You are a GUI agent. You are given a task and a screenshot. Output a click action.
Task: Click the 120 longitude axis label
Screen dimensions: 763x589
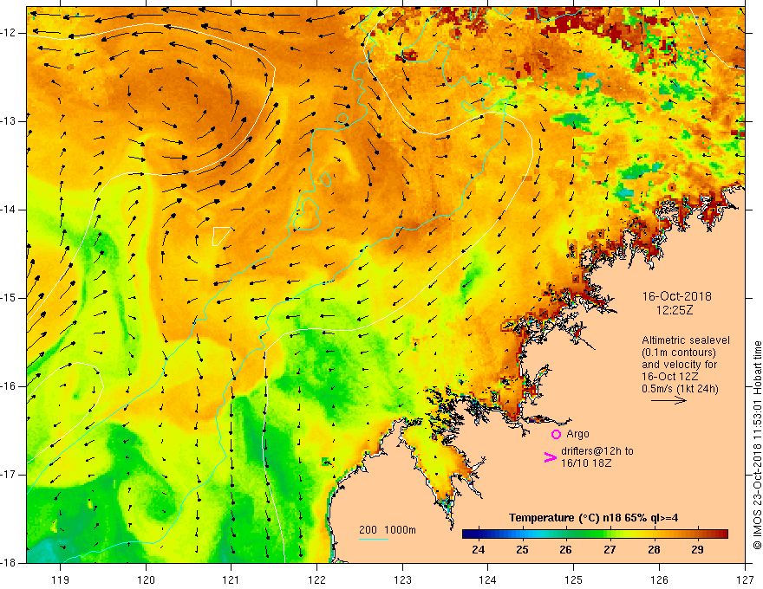click(x=146, y=579)
